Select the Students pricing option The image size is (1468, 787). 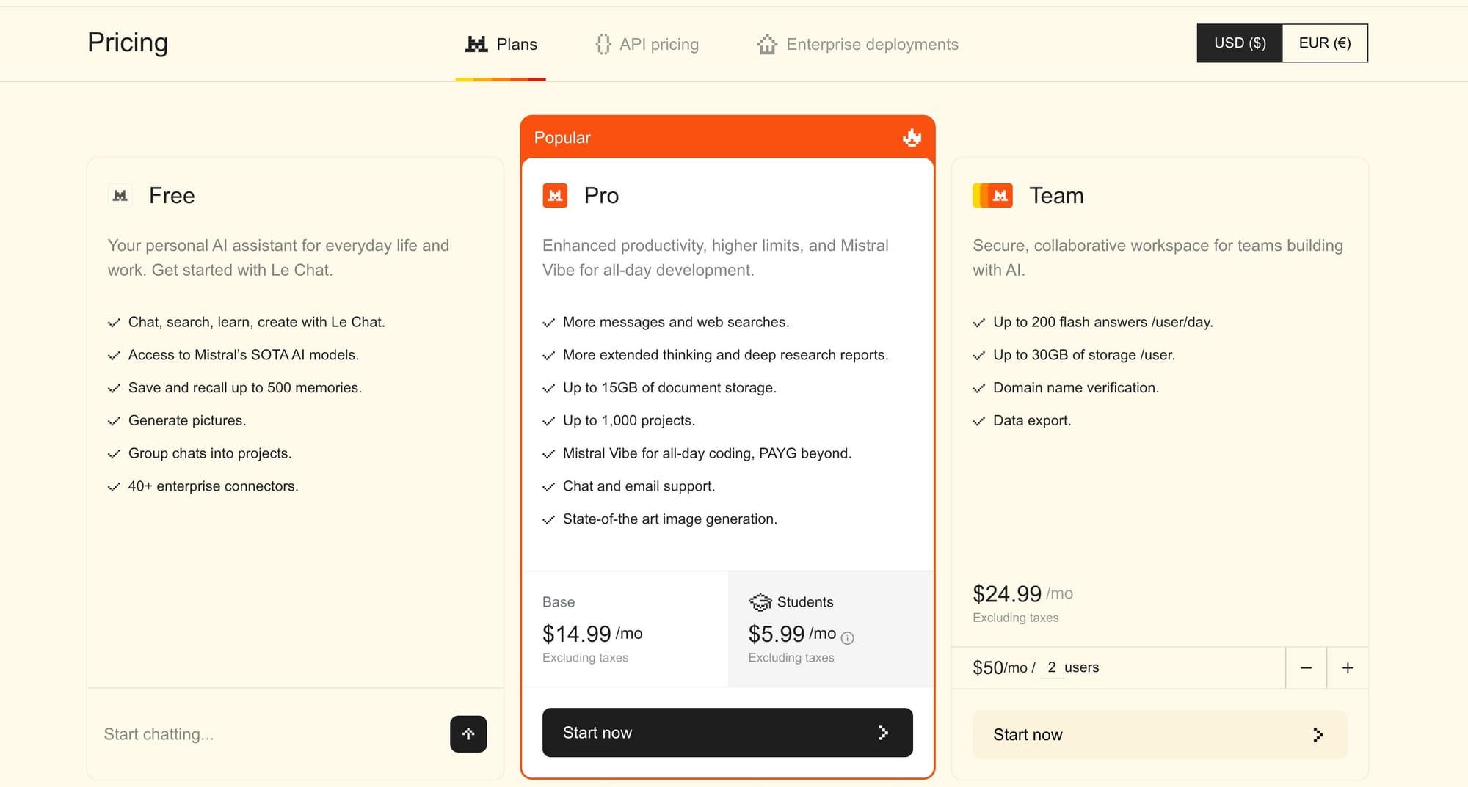coord(830,629)
